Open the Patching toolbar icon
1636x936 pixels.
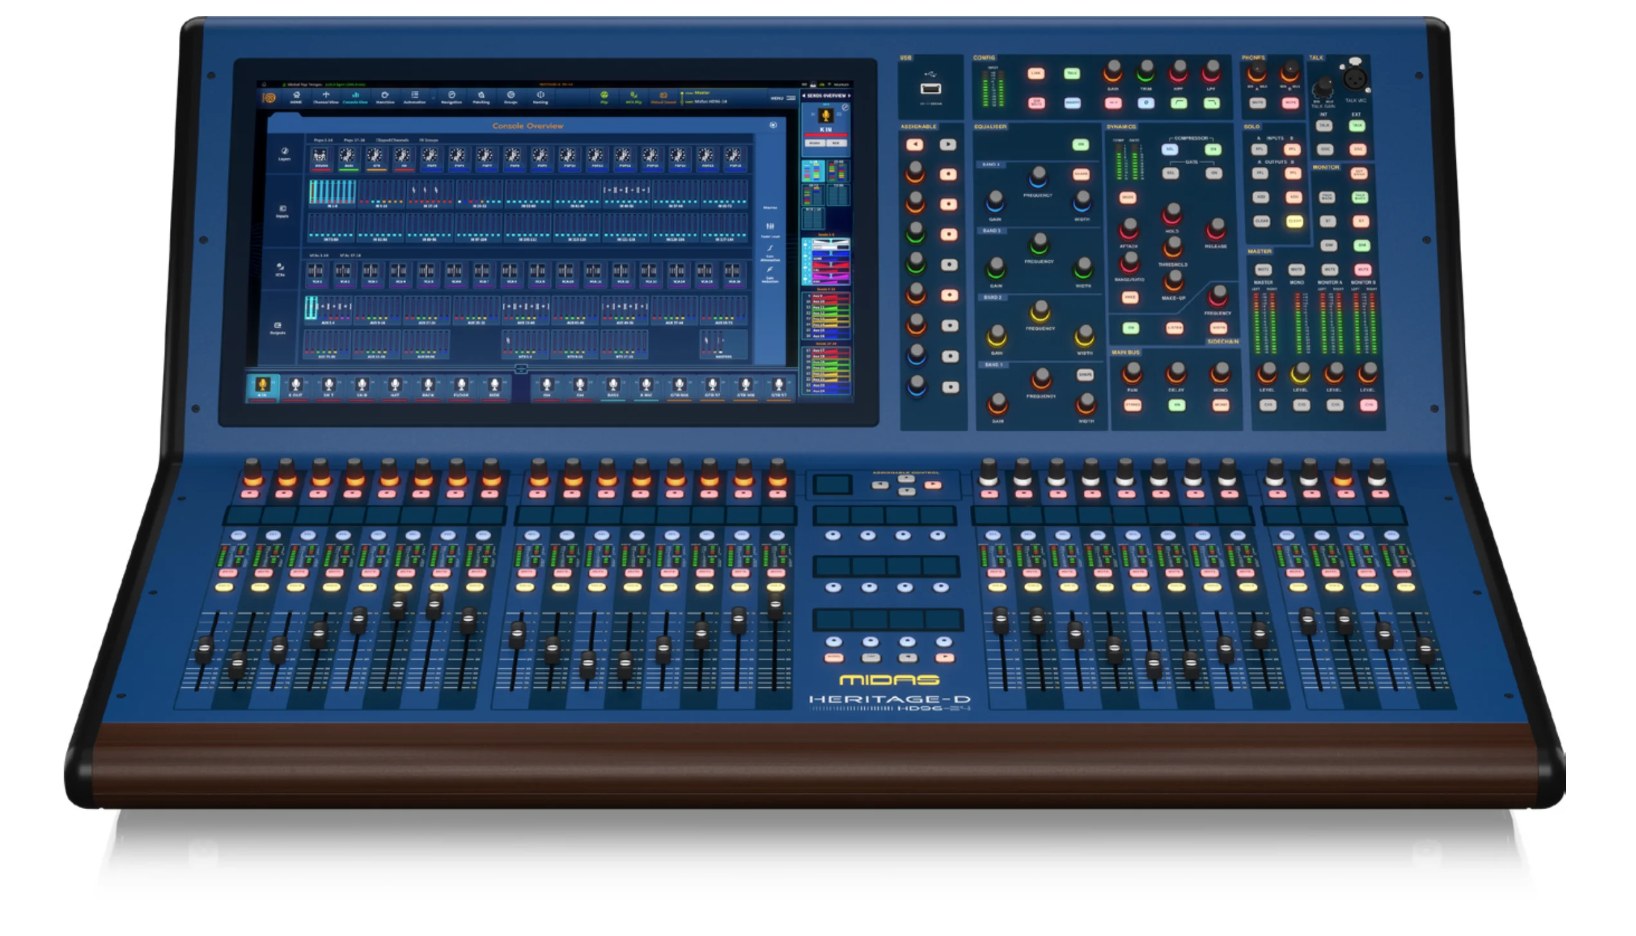click(481, 97)
